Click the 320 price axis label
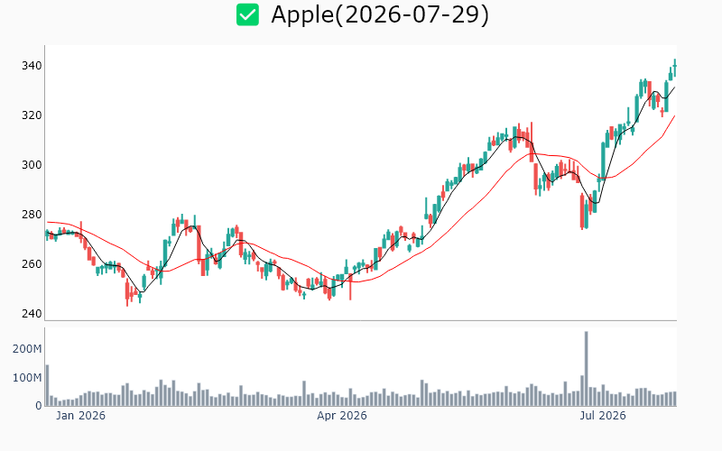The width and height of the screenshot is (722, 451). 32,115
